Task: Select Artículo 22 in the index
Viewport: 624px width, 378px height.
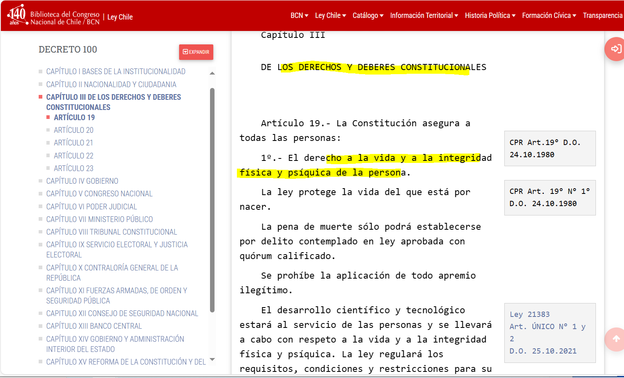Action: click(74, 156)
